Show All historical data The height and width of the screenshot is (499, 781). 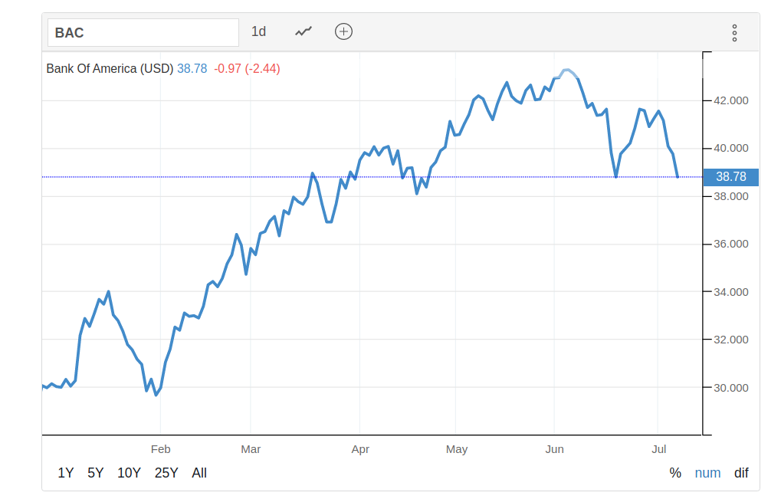pos(199,473)
